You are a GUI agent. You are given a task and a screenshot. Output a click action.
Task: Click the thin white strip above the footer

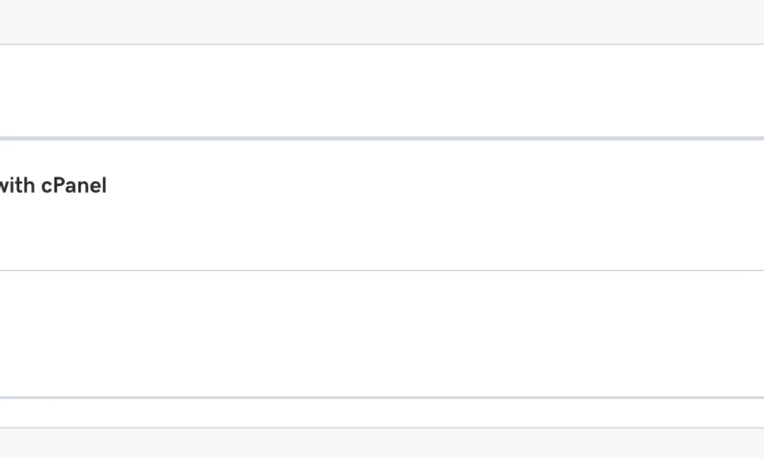tap(382, 412)
